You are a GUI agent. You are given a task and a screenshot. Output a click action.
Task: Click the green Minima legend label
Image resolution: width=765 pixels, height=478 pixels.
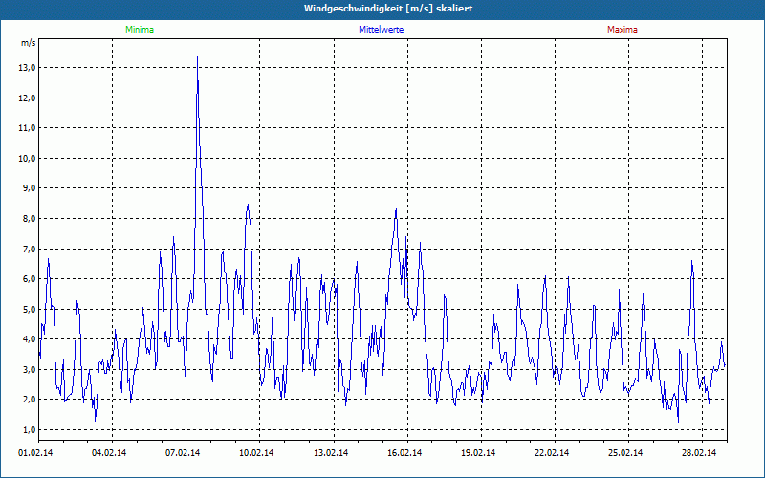[140, 30]
